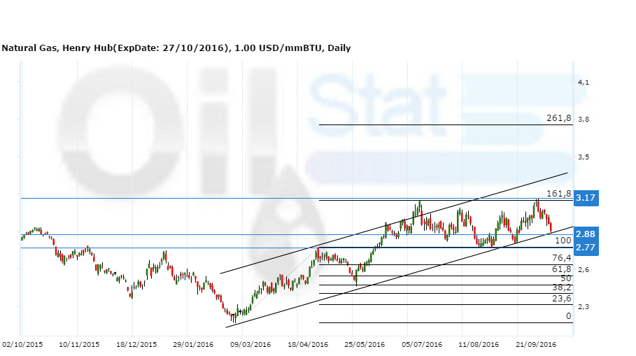Click the 38,2 Fibonacci level label
The width and height of the screenshot is (636, 356).
coord(562,287)
